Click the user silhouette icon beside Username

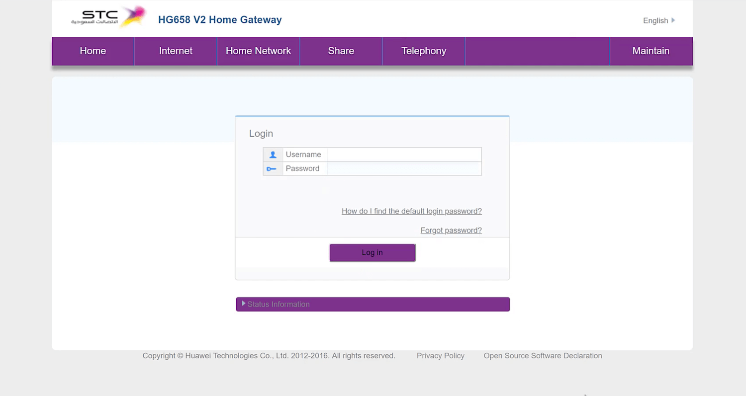coord(273,155)
